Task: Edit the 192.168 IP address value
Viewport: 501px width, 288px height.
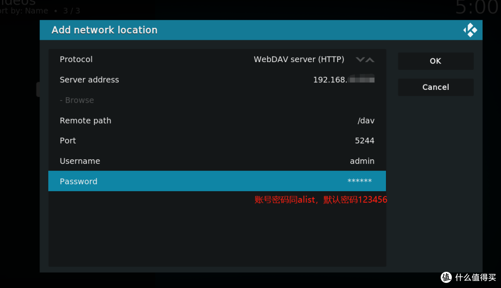Action: point(343,80)
